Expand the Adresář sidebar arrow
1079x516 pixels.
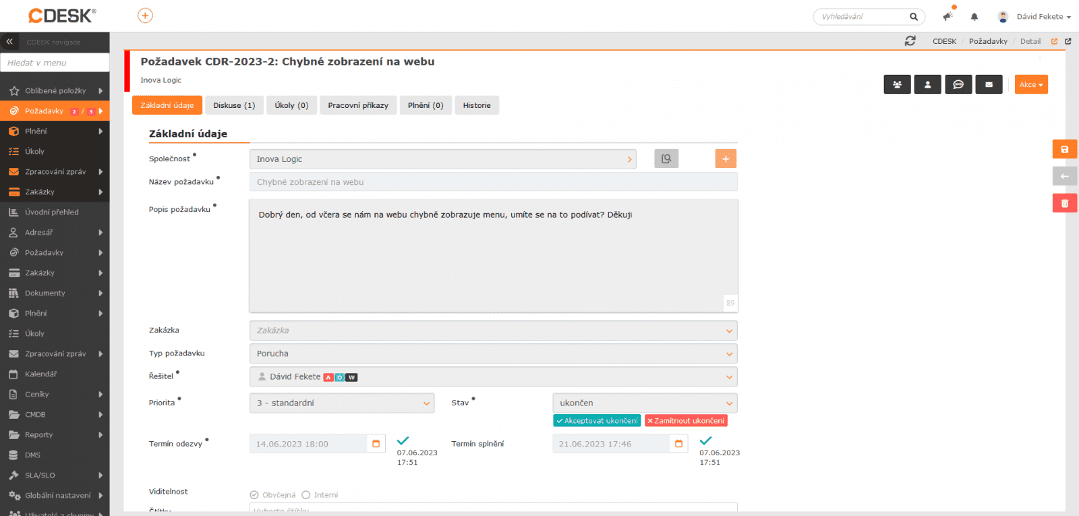pos(100,232)
